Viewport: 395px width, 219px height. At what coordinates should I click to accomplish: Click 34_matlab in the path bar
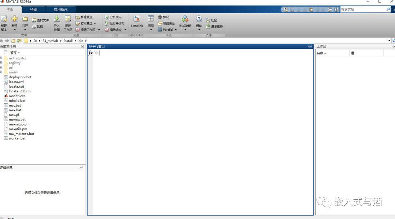tap(50, 41)
